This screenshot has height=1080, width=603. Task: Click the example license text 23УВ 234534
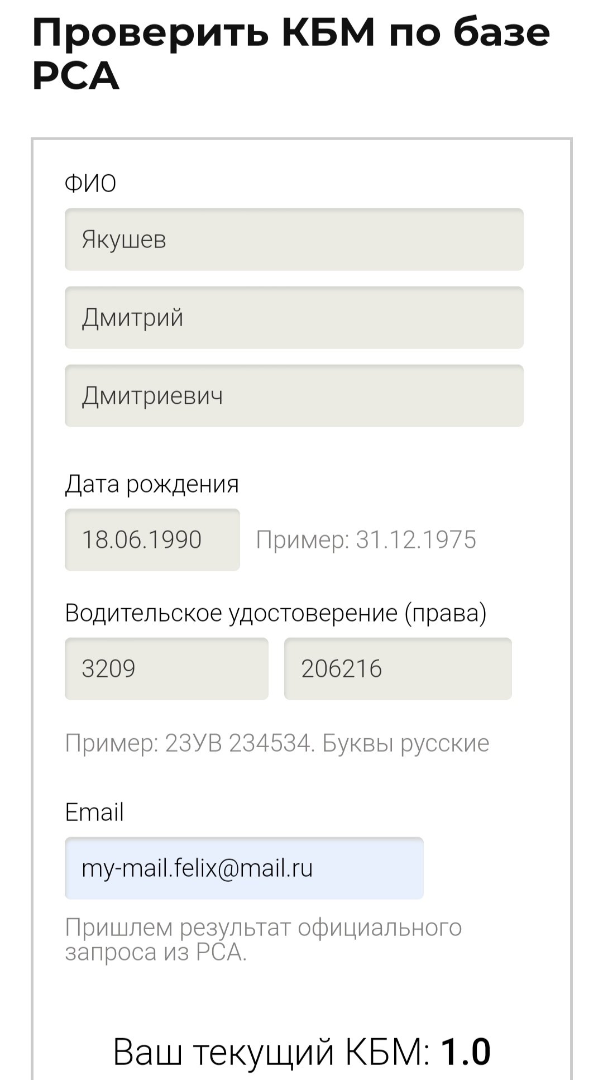click(238, 743)
